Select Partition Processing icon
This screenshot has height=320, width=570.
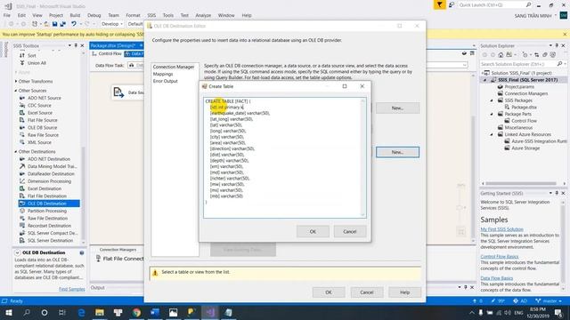click(22, 211)
